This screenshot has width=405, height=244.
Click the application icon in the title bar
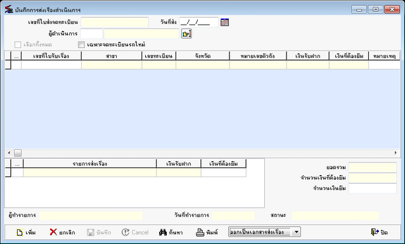coord(9,9)
